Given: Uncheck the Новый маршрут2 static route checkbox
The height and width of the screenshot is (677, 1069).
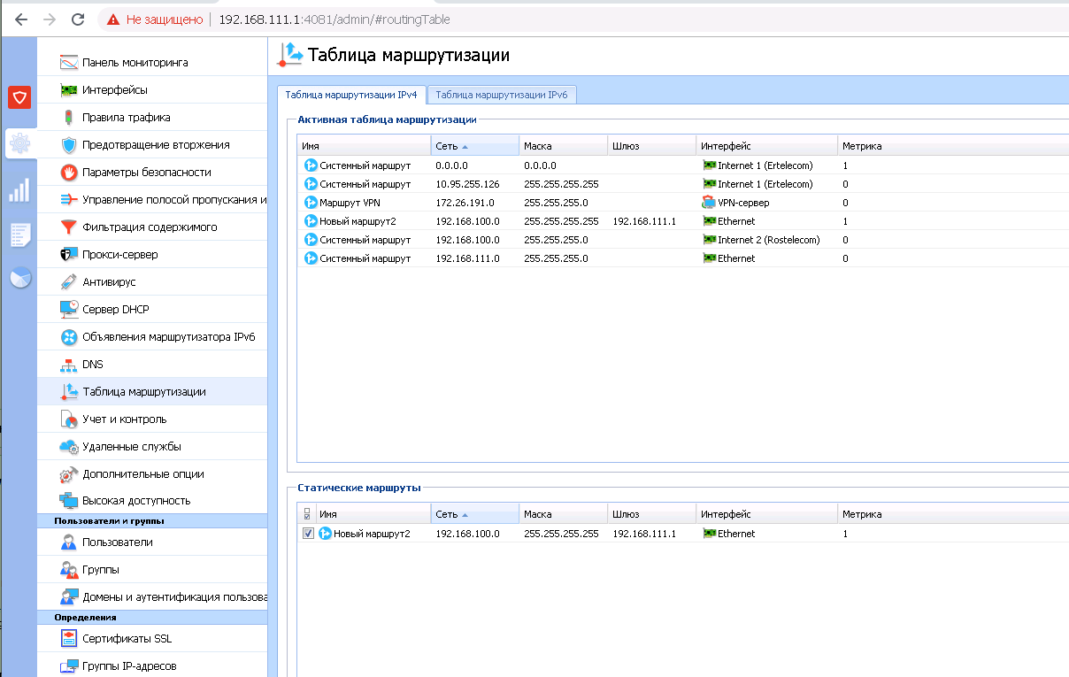Looking at the screenshot, I should 308,534.
